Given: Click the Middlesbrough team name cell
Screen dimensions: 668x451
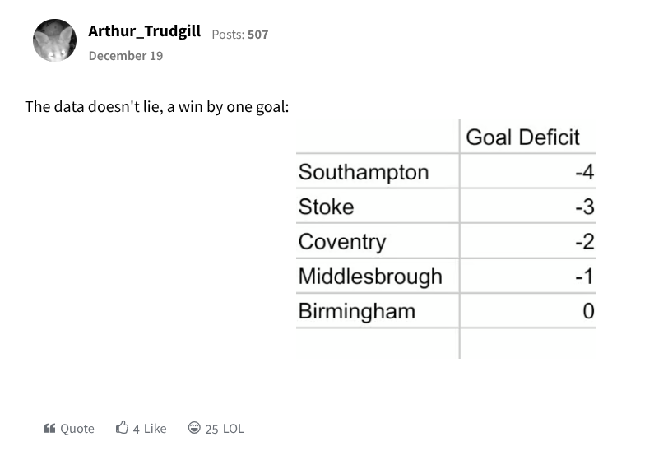Looking at the screenshot, I should coord(370,277).
